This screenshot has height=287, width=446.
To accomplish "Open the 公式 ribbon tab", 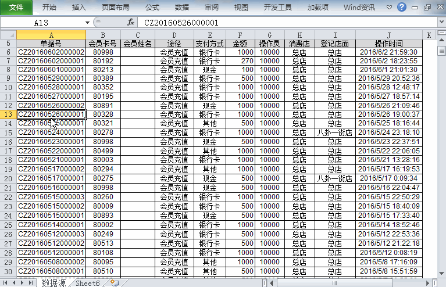I will pos(152,7).
